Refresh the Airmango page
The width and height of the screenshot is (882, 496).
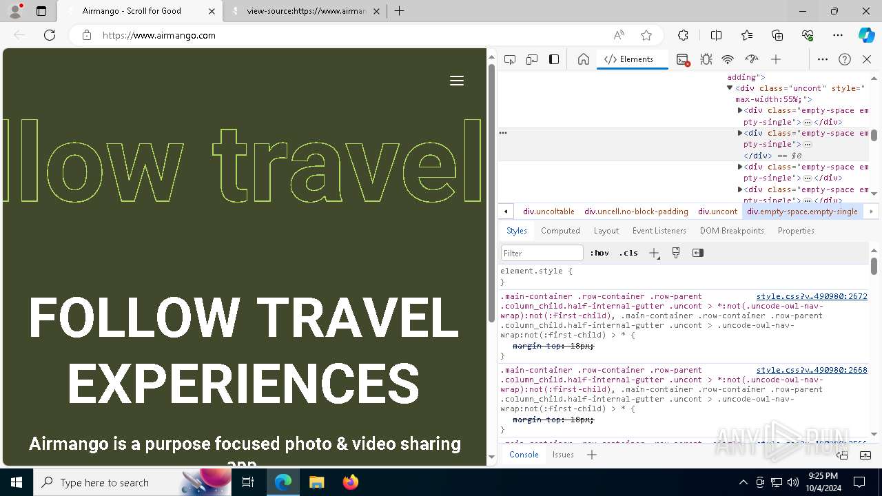[50, 35]
